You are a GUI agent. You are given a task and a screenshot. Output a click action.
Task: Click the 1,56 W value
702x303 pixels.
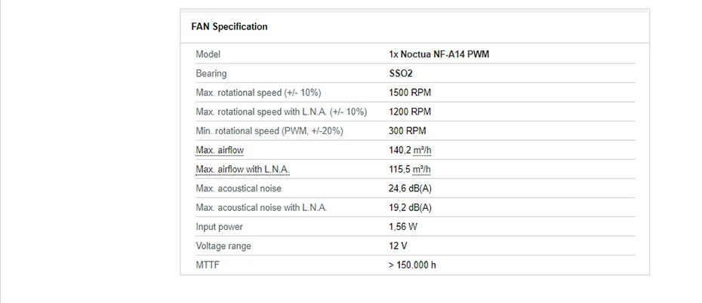click(x=404, y=227)
